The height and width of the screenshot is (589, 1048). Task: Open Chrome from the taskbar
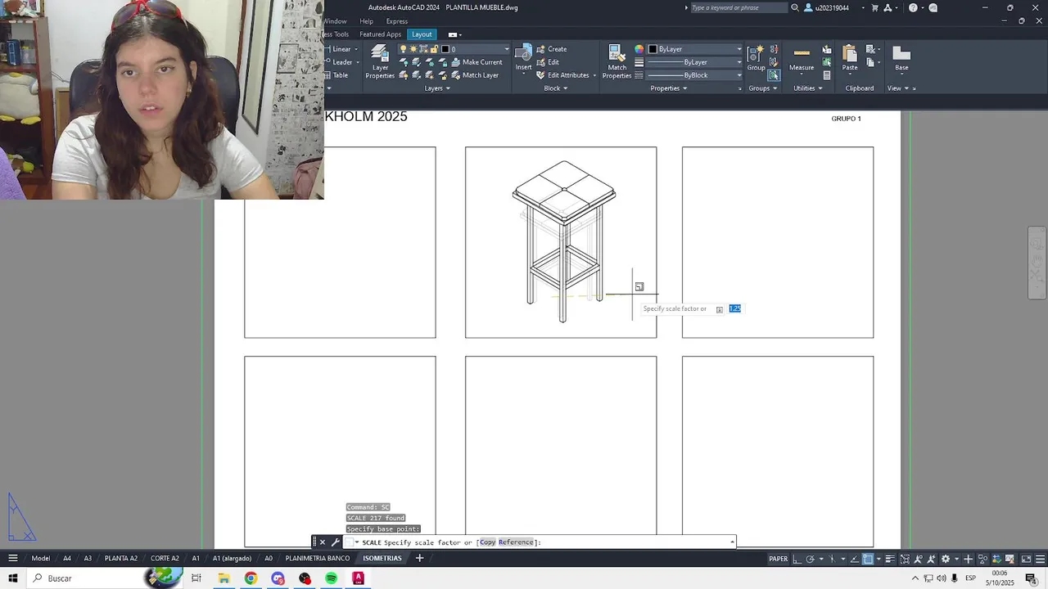(251, 578)
